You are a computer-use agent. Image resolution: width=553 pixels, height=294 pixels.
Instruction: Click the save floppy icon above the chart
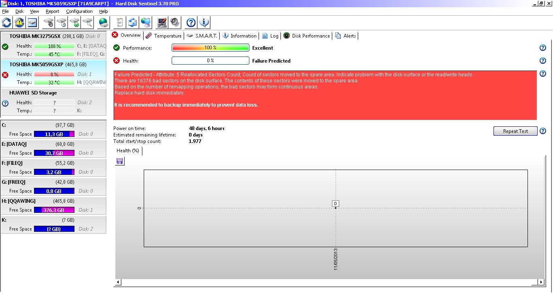120,162
